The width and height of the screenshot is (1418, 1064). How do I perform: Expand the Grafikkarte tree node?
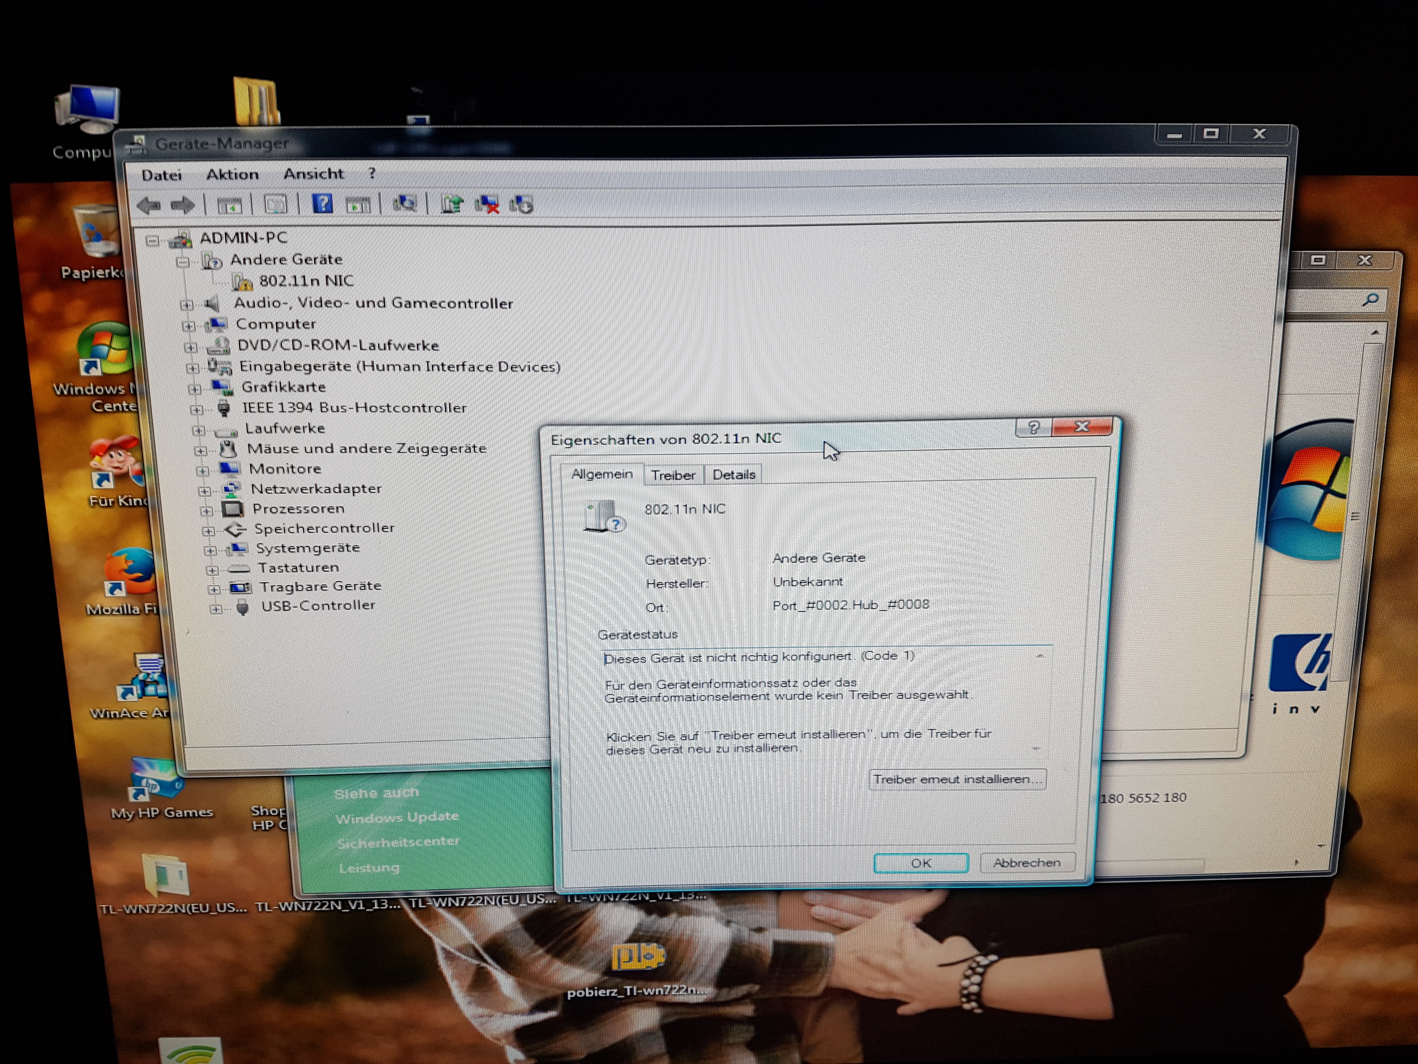(x=194, y=389)
